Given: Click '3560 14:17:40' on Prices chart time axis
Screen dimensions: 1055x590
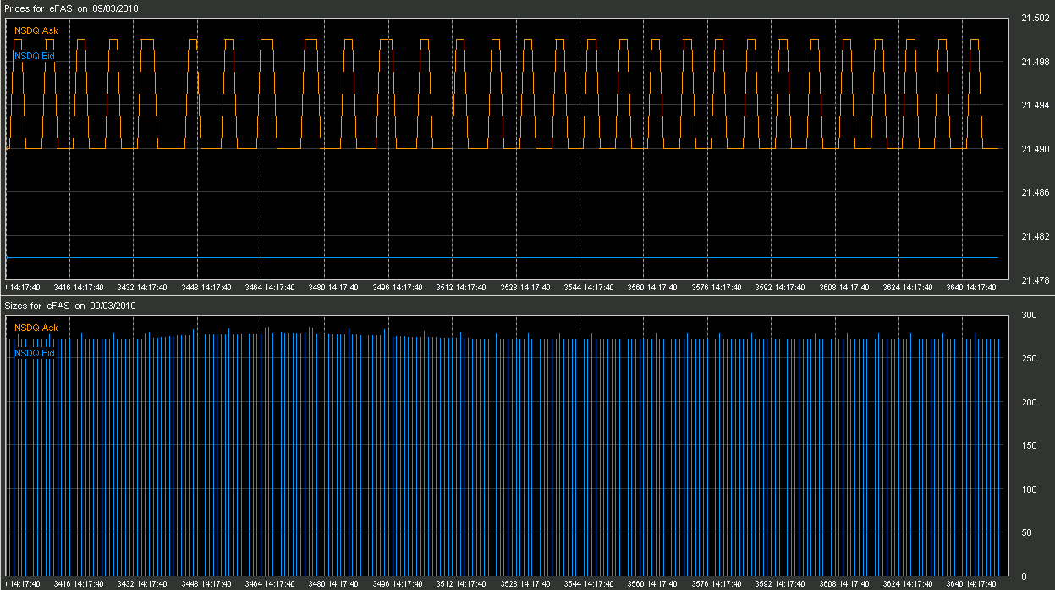Looking at the screenshot, I should click(653, 288).
